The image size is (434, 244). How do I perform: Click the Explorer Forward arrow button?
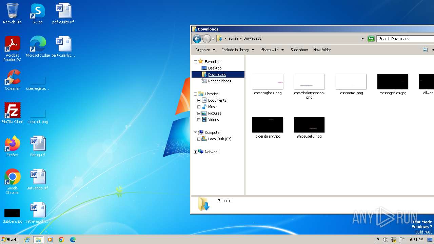(206, 39)
